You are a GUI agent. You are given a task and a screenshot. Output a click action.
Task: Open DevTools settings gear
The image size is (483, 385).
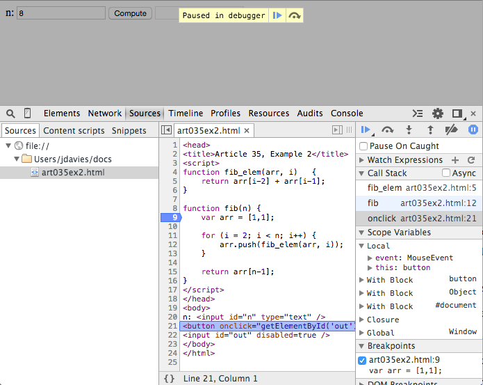pyautogui.click(x=437, y=113)
